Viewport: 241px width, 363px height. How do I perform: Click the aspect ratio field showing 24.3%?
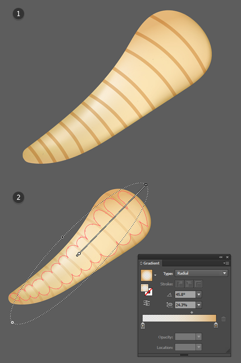click(x=185, y=305)
